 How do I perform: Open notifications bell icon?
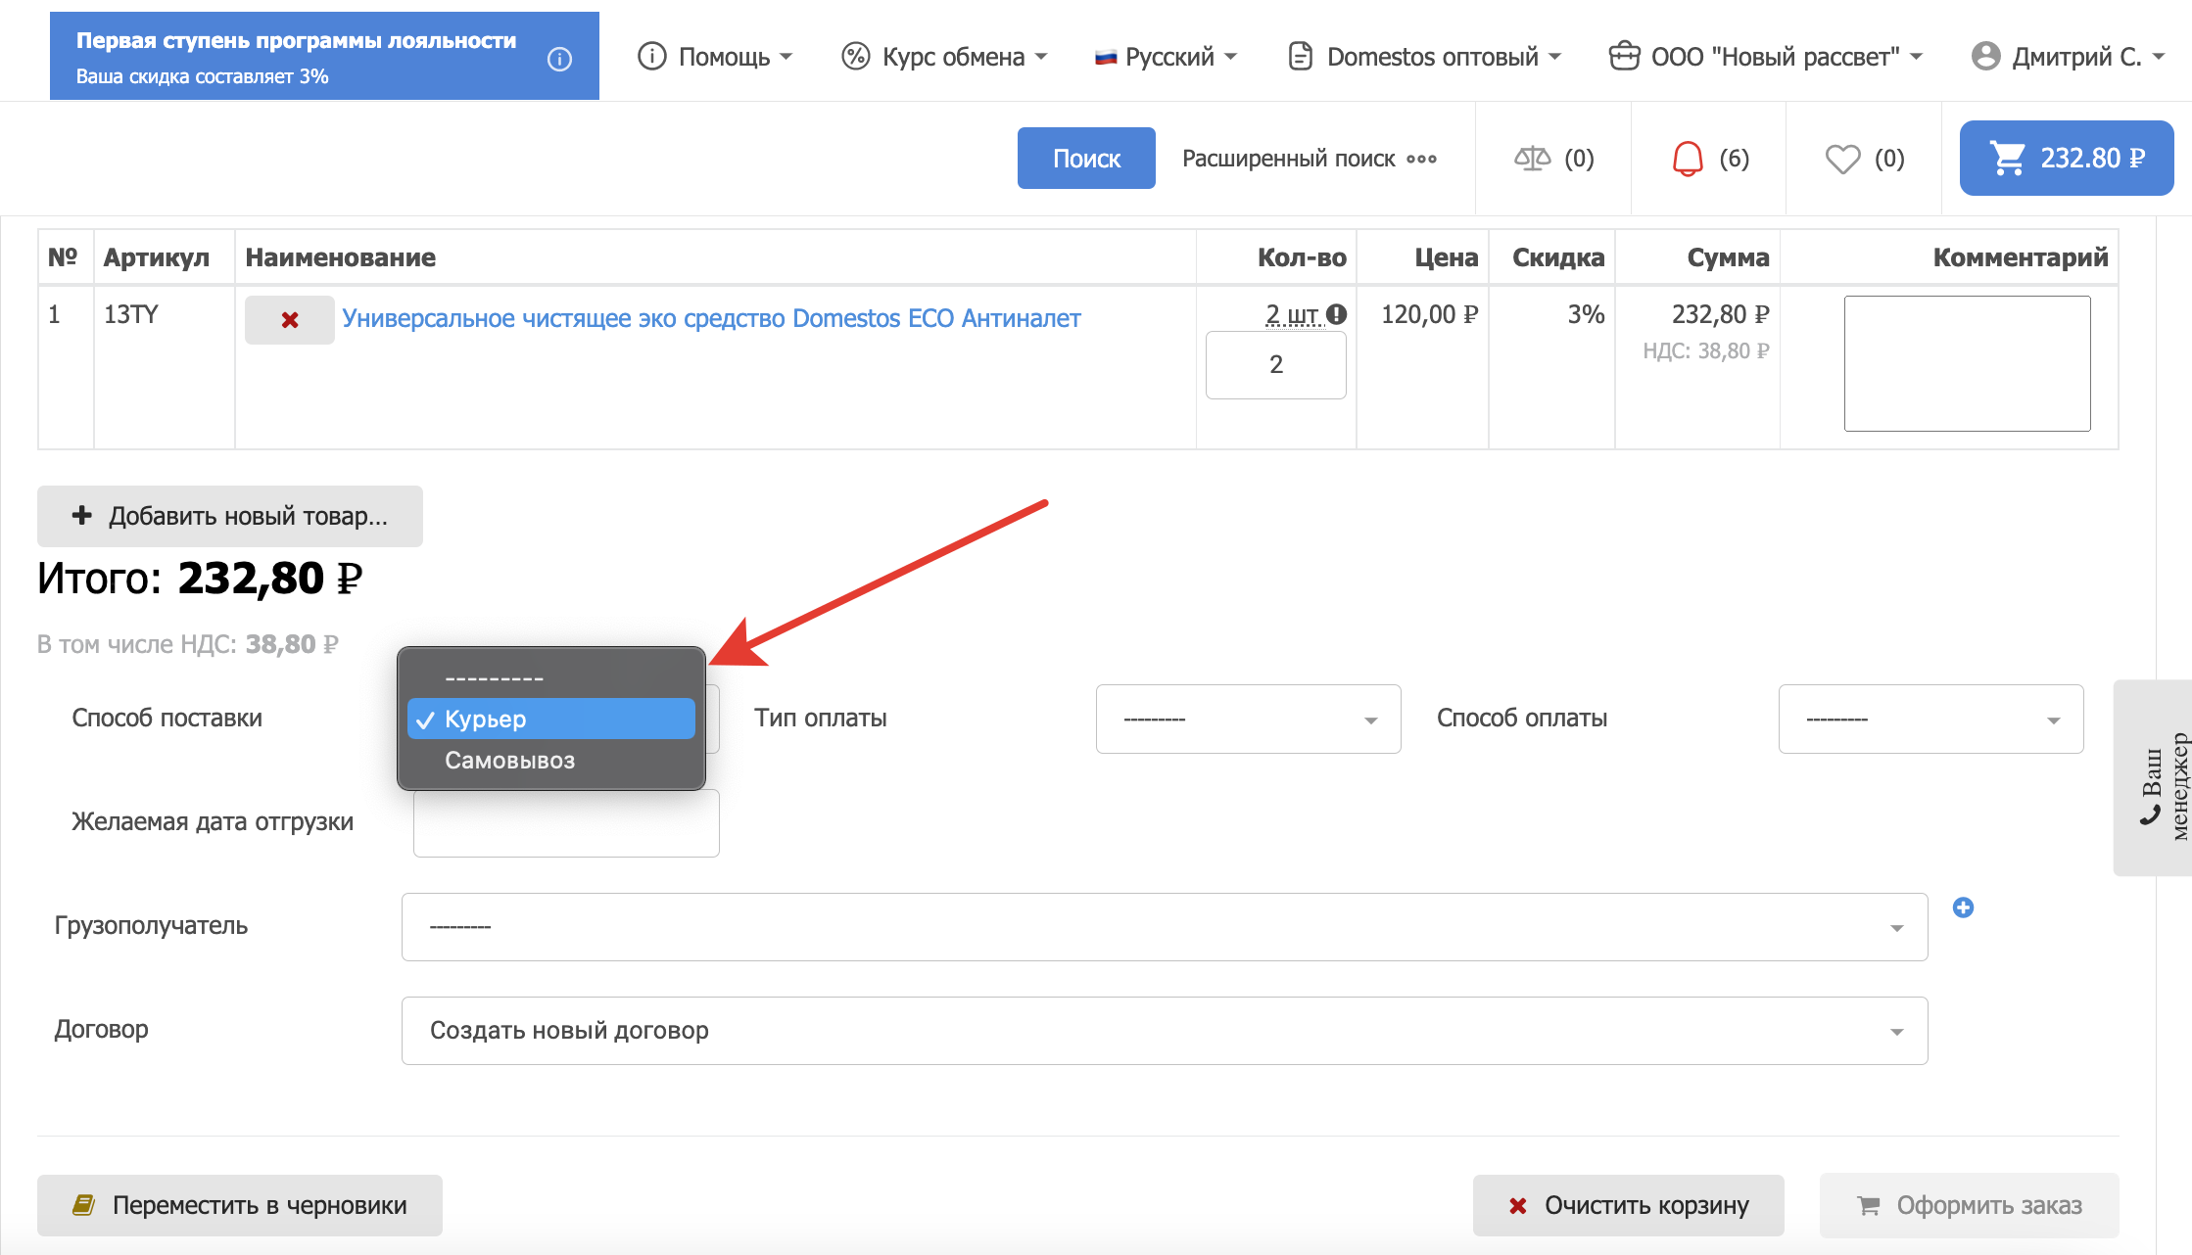[x=1688, y=159]
